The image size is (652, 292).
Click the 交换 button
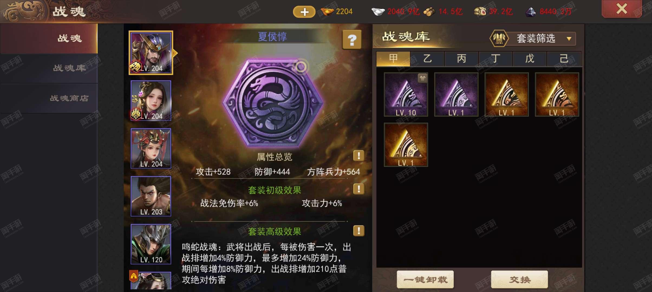(519, 280)
